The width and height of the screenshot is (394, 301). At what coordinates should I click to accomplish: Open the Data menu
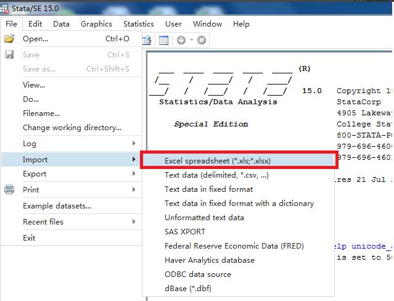click(61, 24)
